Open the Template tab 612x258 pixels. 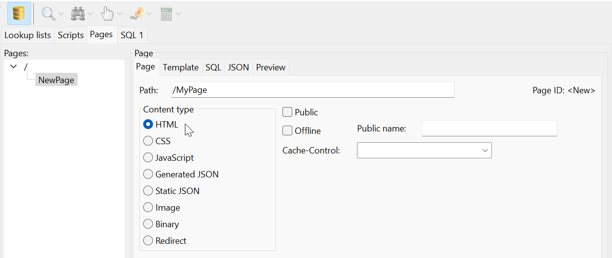(180, 67)
